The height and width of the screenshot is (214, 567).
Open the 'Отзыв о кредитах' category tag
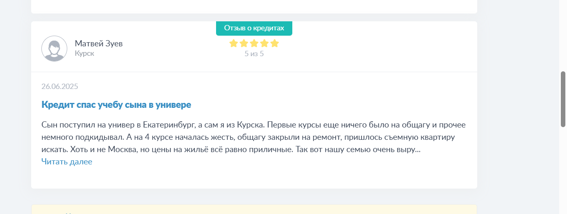pos(254,28)
